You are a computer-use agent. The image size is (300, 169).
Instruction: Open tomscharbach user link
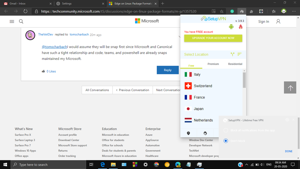79,35
